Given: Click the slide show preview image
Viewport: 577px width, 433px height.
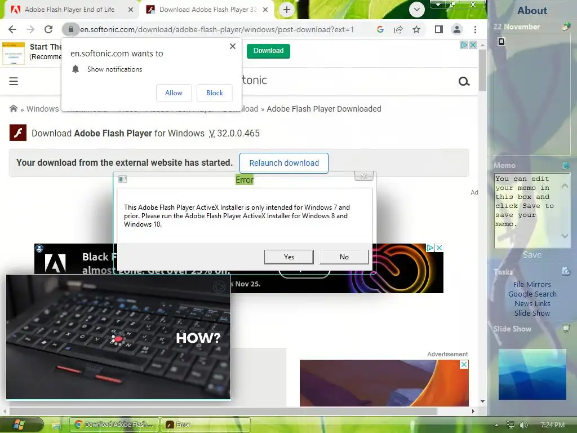Looking at the screenshot, I should point(532,374).
